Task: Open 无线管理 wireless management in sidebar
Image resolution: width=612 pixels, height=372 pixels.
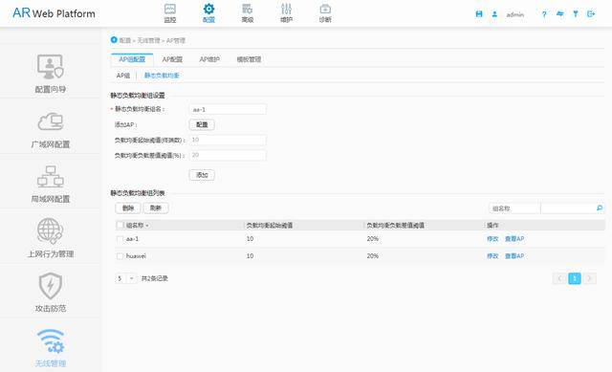Action: pyautogui.click(x=51, y=347)
